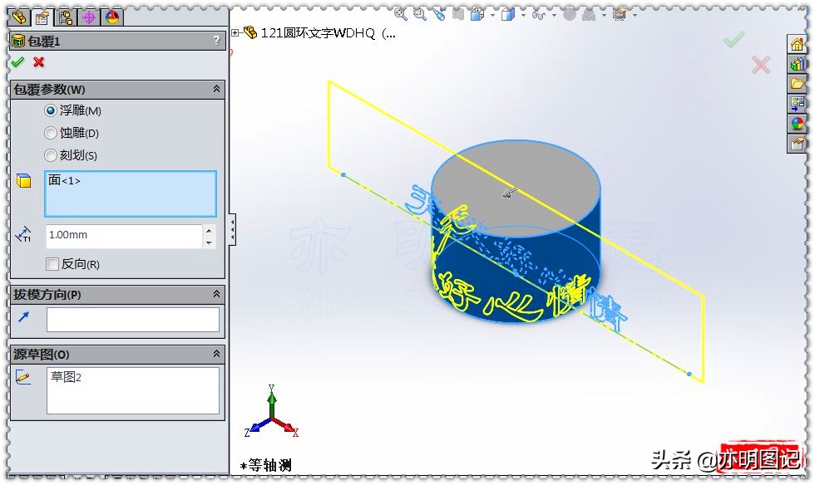815x485 pixels.
Task: Open the Design Library task pane
Action: pos(797,64)
